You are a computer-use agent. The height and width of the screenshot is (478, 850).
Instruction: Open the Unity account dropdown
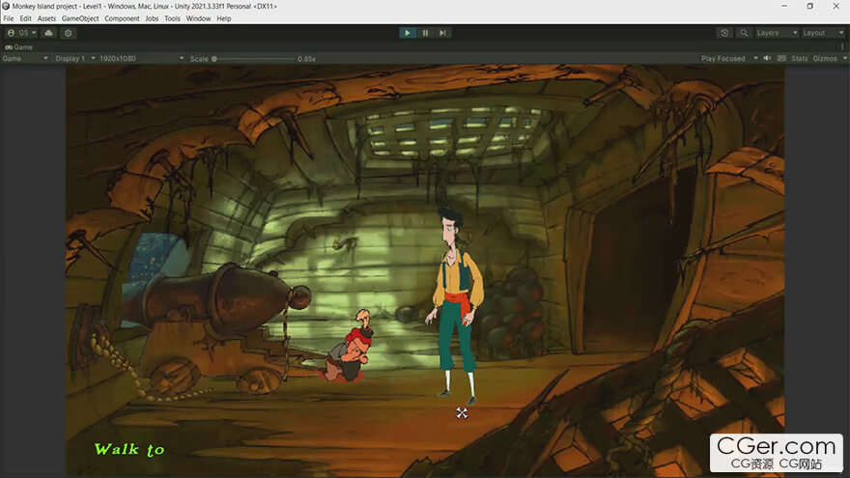pyautogui.click(x=21, y=33)
